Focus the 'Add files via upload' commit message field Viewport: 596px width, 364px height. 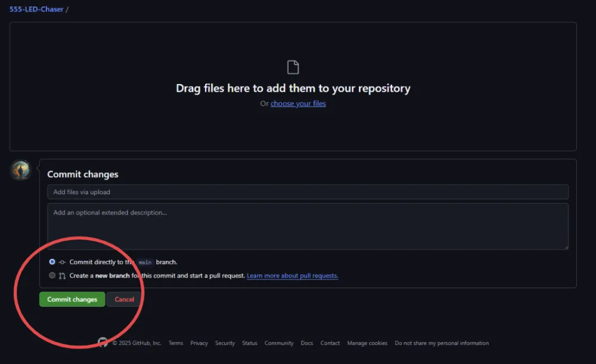(x=308, y=192)
